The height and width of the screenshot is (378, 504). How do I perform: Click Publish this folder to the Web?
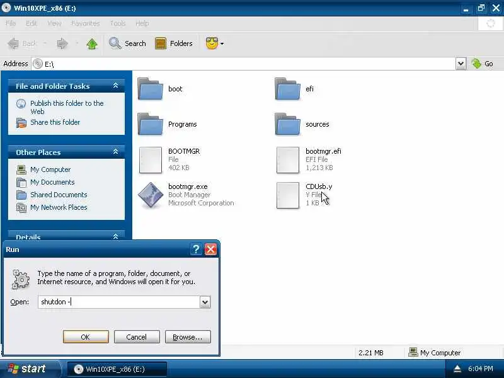click(67, 107)
